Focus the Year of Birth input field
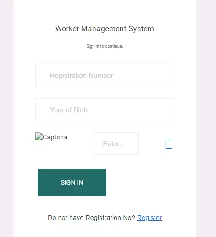This screenshot has width=216, height=237. 105,110
